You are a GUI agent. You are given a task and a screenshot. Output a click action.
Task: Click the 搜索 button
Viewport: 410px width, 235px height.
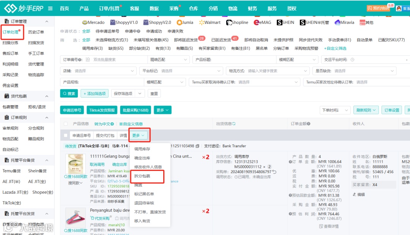click(x=69, y=93)
